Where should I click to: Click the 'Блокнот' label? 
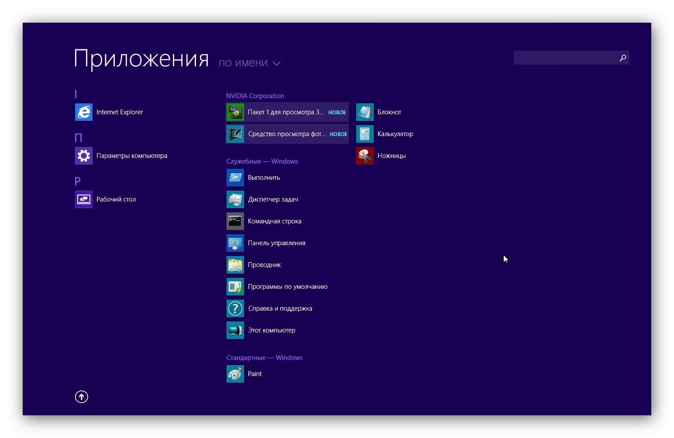pos(389,112)
